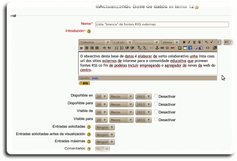Undo the last edit
This screenshot has width=237, height=161.
coord(226,42)
